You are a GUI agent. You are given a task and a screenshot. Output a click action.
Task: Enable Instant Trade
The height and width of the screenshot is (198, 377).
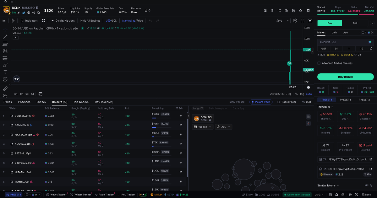tap(261, 102)
